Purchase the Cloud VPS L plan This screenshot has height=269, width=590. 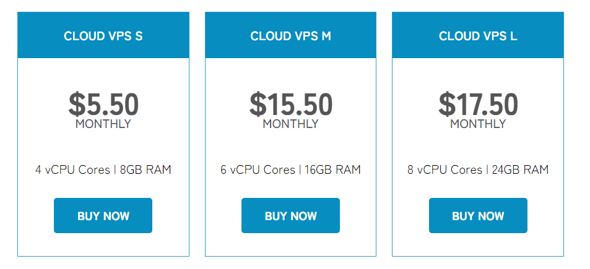[x=478, y=216]
